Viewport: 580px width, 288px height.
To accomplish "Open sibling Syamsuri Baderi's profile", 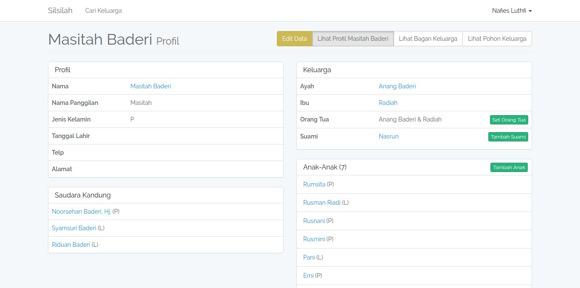I will click(74, 228).
